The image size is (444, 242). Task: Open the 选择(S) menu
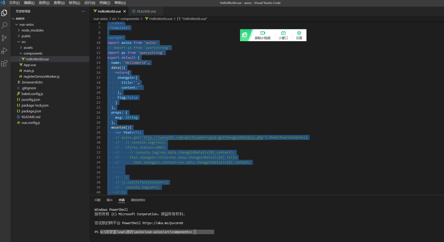click(44, 3)
